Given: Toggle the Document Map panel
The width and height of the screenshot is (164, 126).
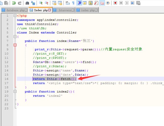Looking at the screenshot, I should (x=91, y=3).
